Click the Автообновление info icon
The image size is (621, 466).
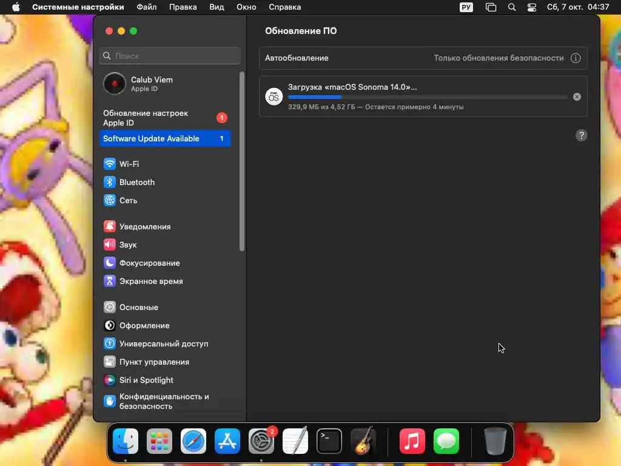coord(576,58)
